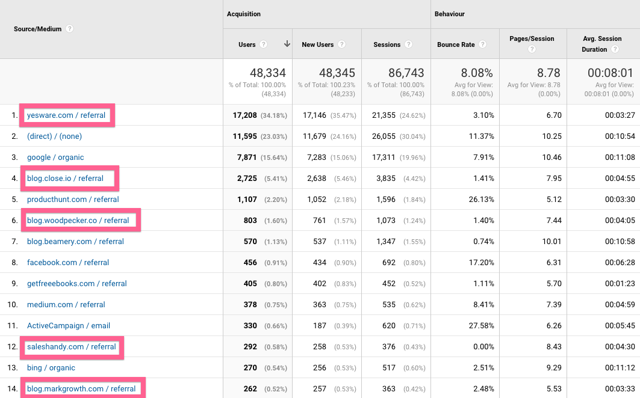Image resolution: width=640 pixels, height=398 pixels.
Task: Select medium.com sessions value 535
Action: pyautogui.click(x=389, y=305)
